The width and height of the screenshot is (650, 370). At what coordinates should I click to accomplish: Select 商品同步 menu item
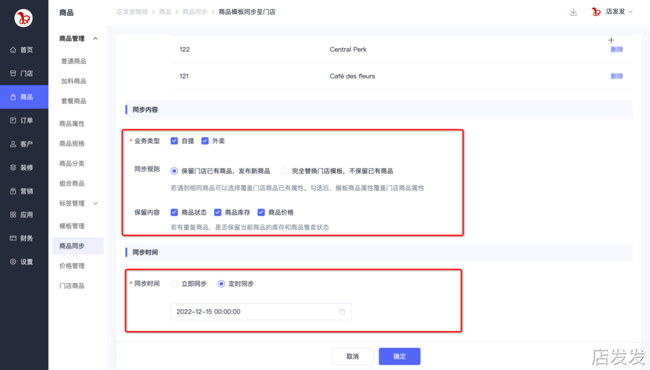click(x=78, y=246)
